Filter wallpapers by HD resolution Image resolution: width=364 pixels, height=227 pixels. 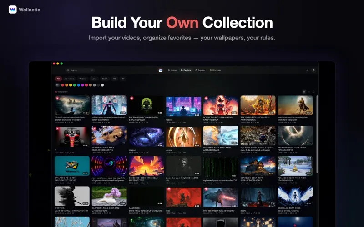[115, 79]
